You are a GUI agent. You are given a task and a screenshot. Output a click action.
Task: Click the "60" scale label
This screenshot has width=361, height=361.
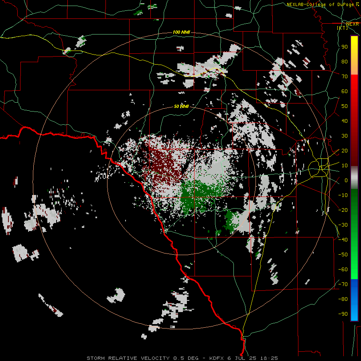(x=345, y=91)
